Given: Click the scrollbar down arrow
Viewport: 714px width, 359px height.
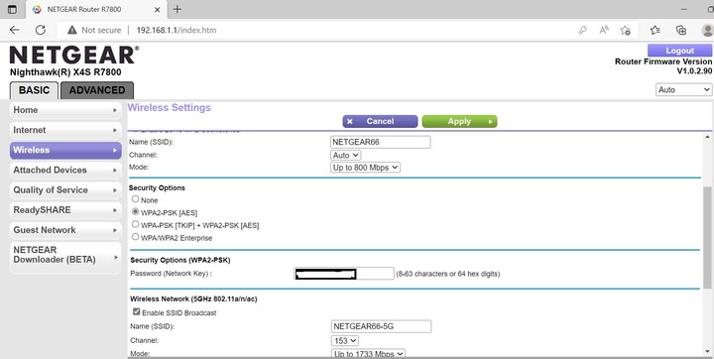Looking at the screenshot, I should (x=707, y=351).
